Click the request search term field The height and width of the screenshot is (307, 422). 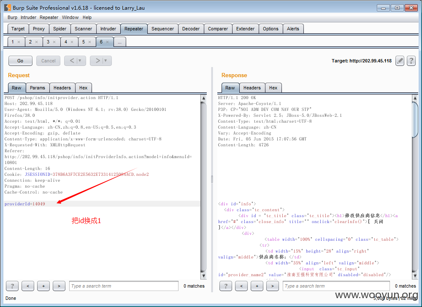(124, 286)
